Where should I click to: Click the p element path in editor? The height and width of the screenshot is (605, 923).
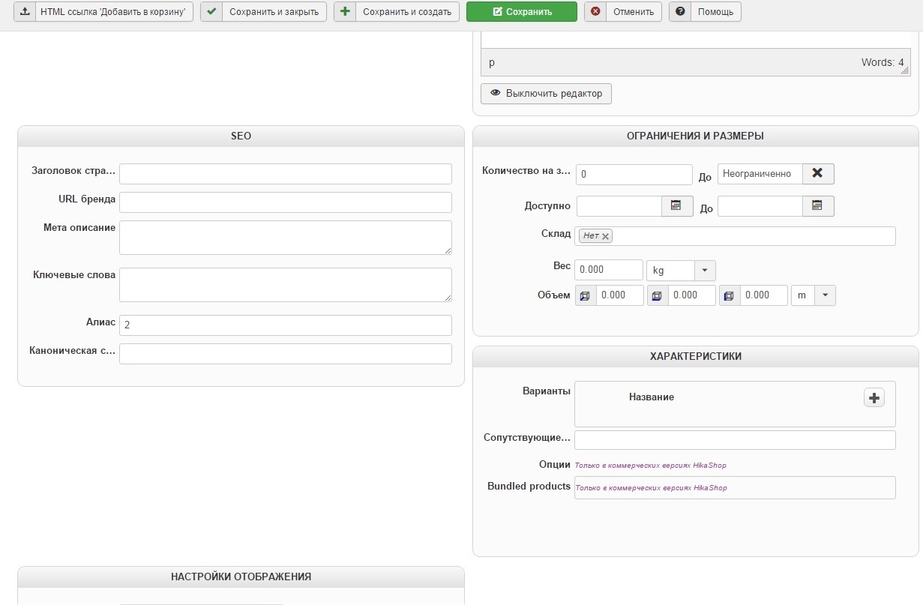click(x=492, y=63)
